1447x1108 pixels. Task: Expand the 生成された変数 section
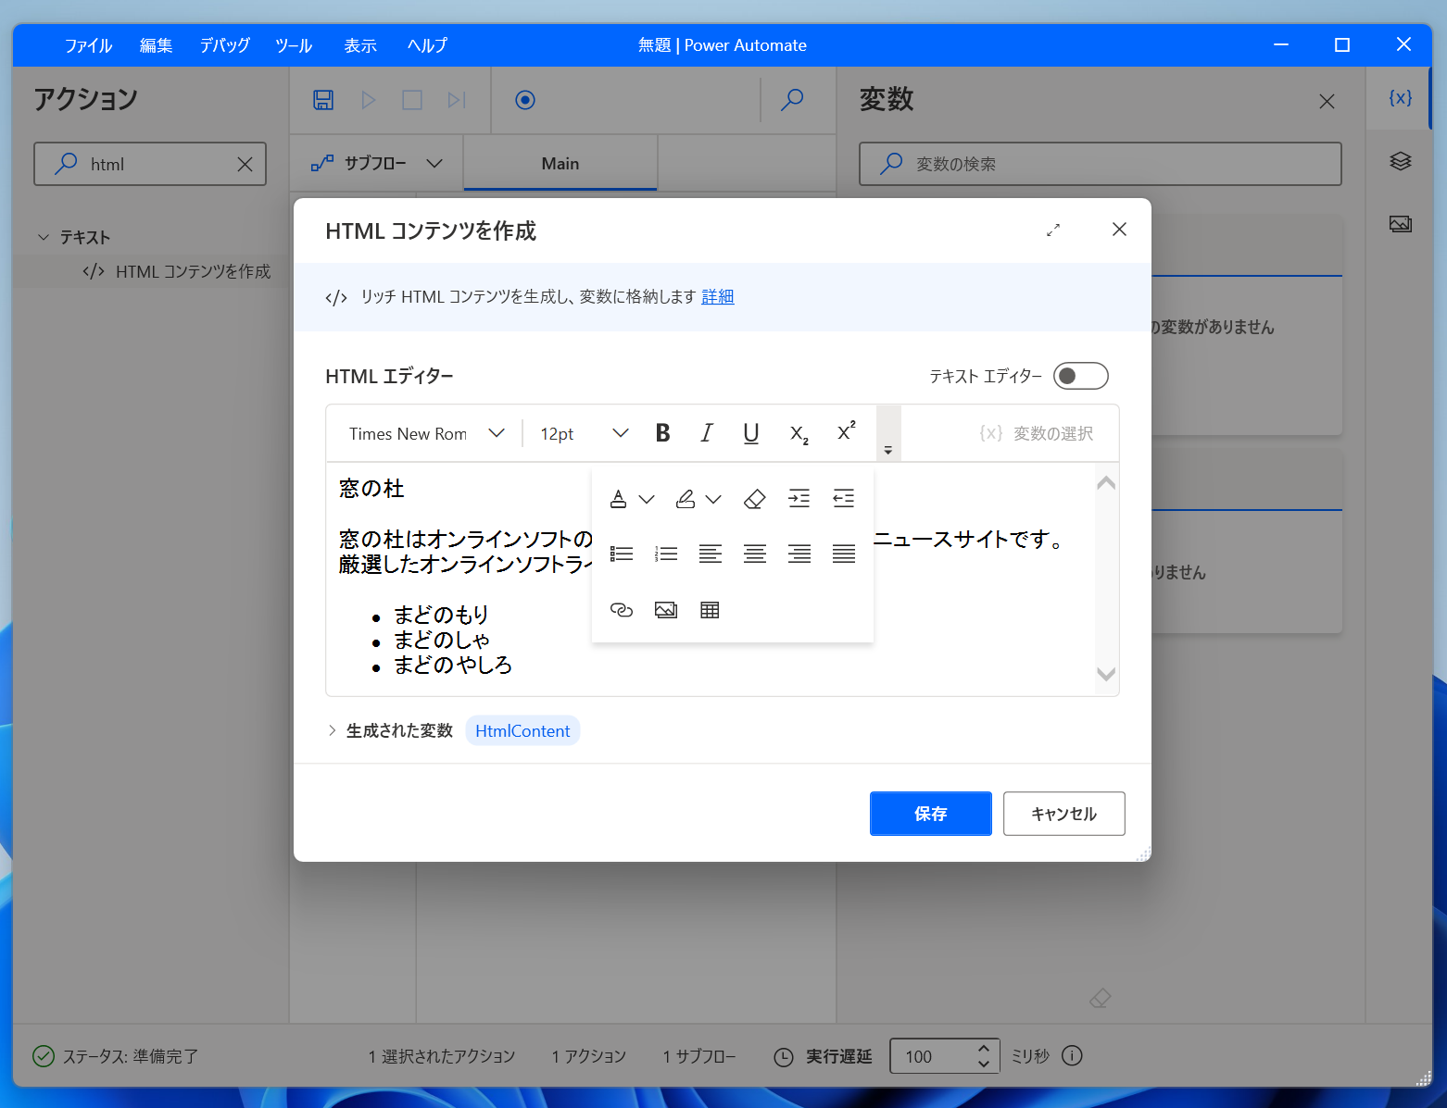click(333, 730)
